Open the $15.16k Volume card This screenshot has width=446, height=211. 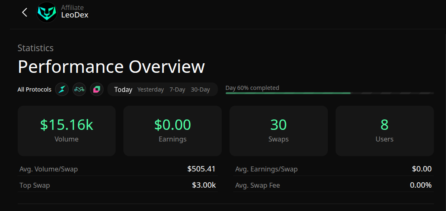pyautogui.click(x=67, y=130)
